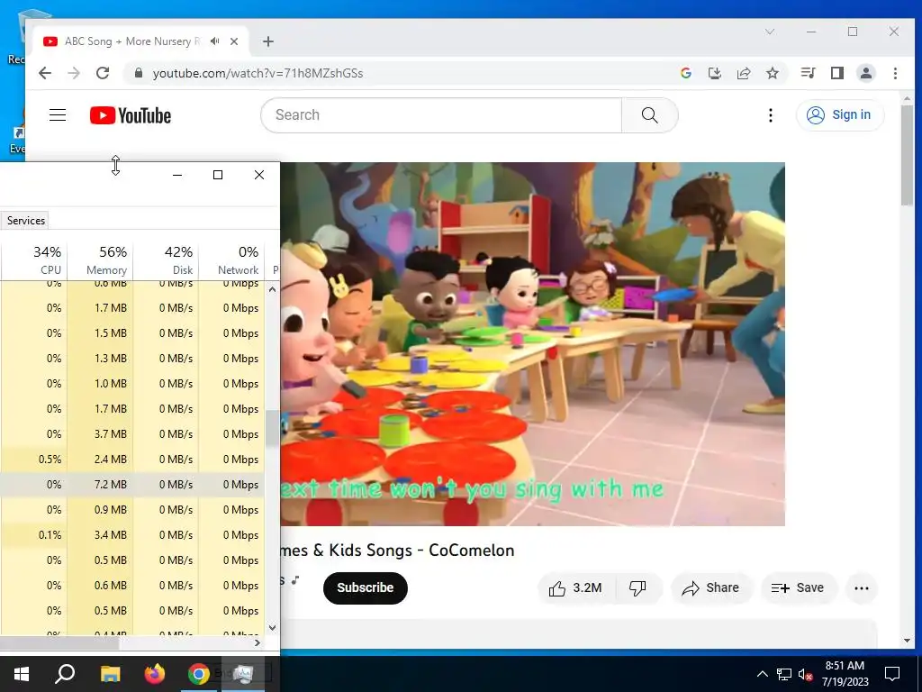Image resolution: width=922 pixels, height=692 pixels.
Task: Sign in to YouTube
Action: [840, 114]
